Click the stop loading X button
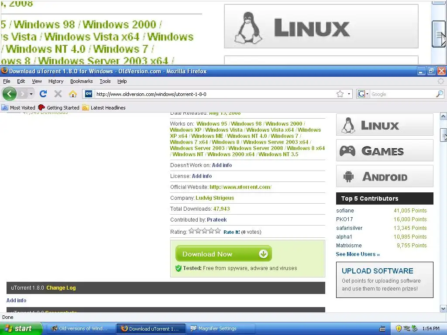 coord(58,94)
